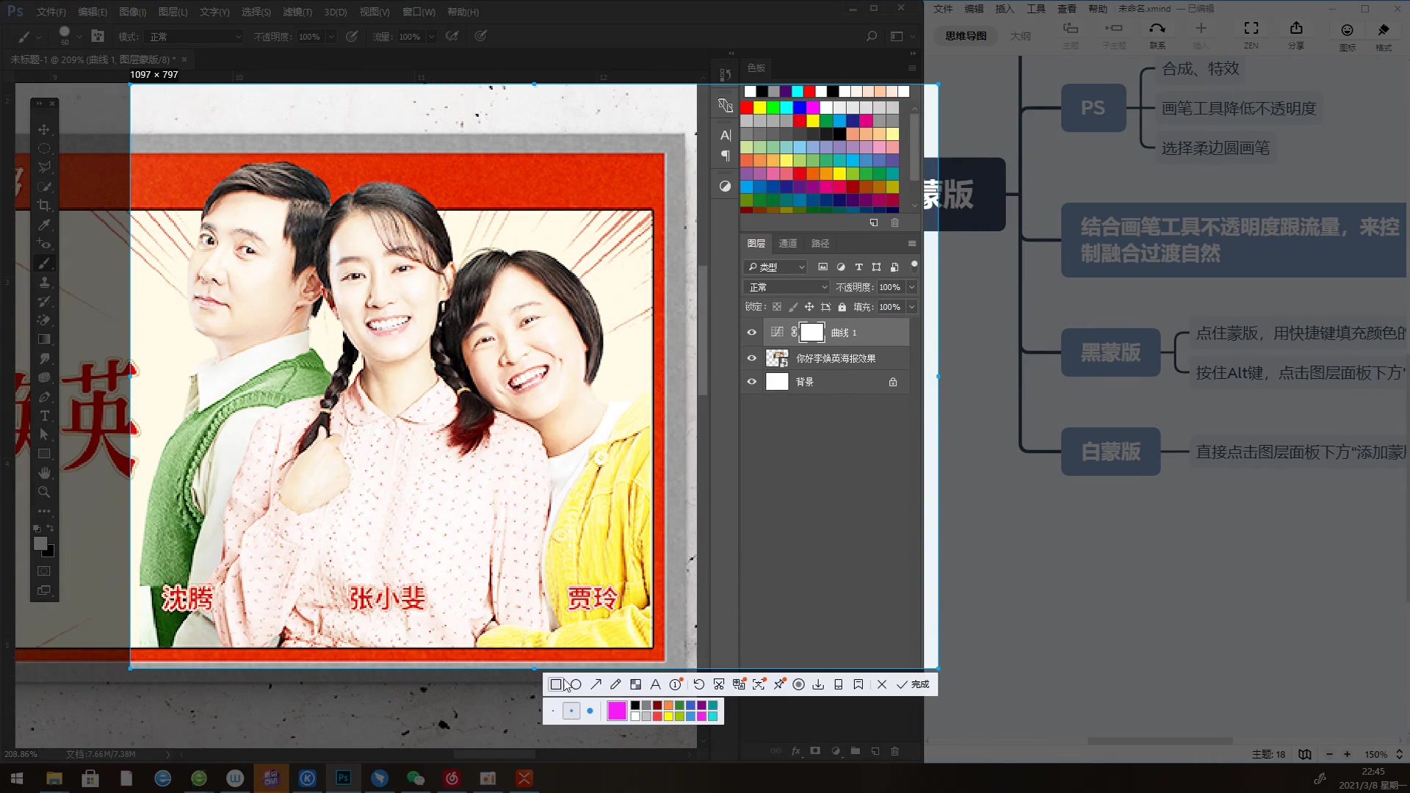This screenshot has width=1410, height=793.
Task: Open Photoshop 图层(L) menu
Action: (173, 12)
